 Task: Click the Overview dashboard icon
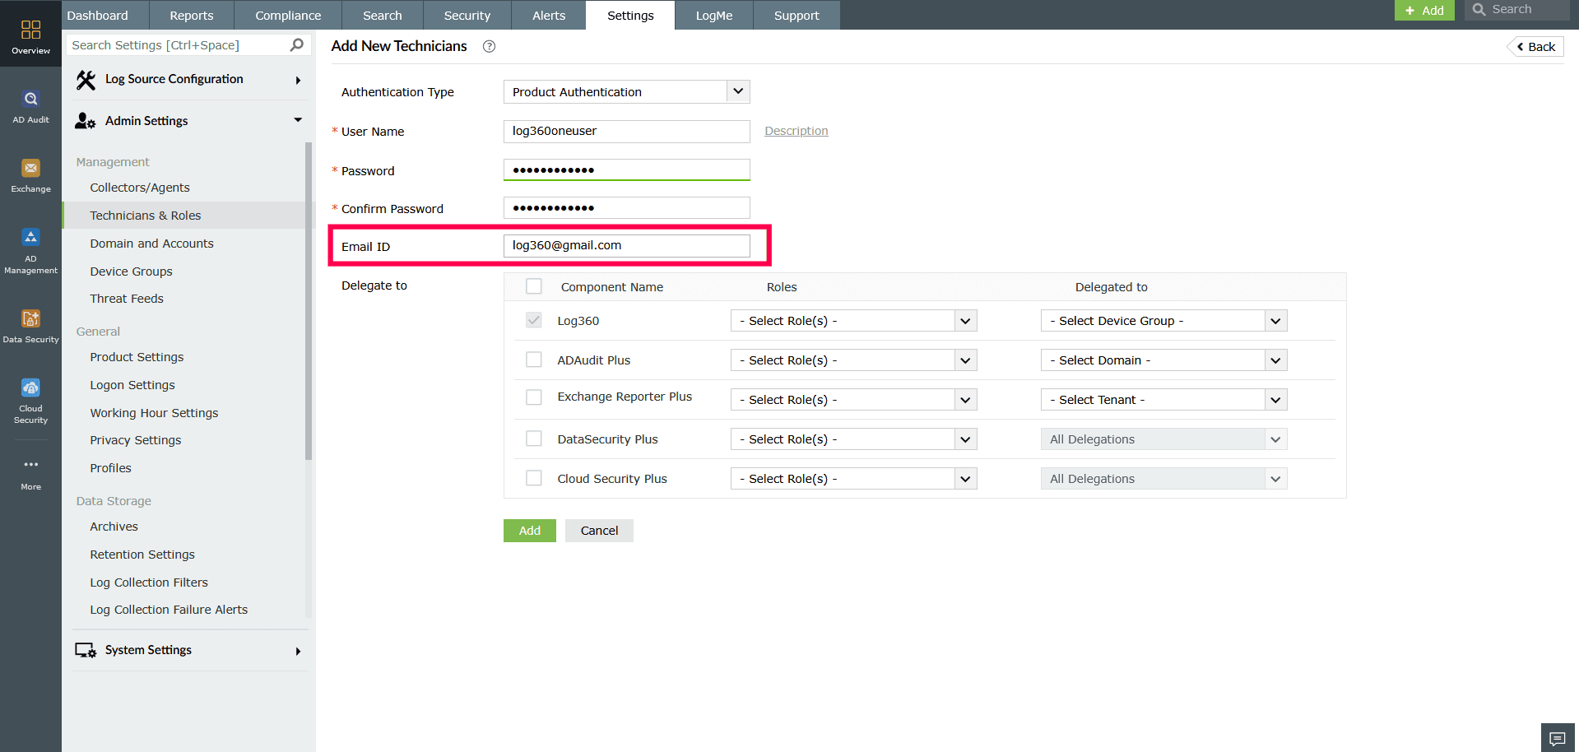tap(30, 30)
